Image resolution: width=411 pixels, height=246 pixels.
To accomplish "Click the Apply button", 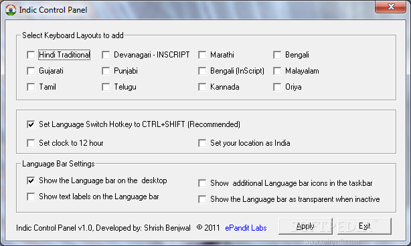I will pos(305,226).
